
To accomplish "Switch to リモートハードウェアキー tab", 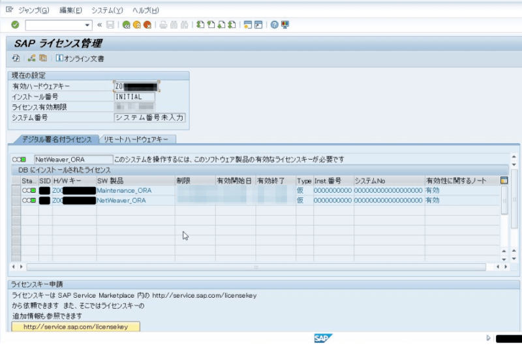I will pyautogui.click(x=136, y=139).
